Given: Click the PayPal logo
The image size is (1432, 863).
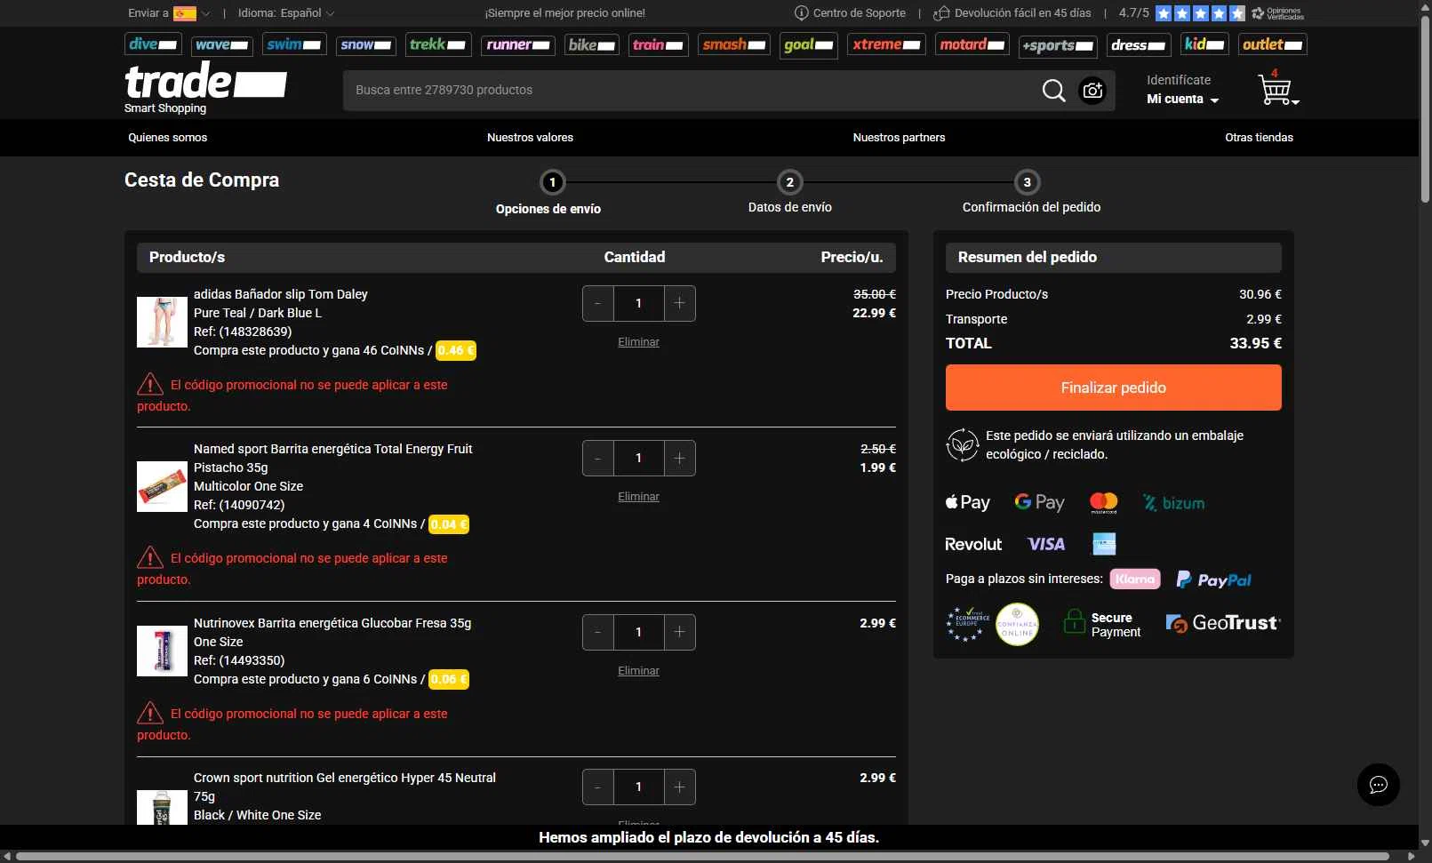Looking at the screenshot, I should point(1213,579).
